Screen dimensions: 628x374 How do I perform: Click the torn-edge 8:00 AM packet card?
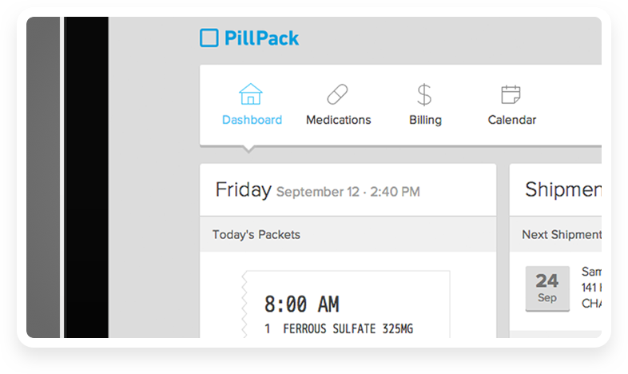coord(346,304)
